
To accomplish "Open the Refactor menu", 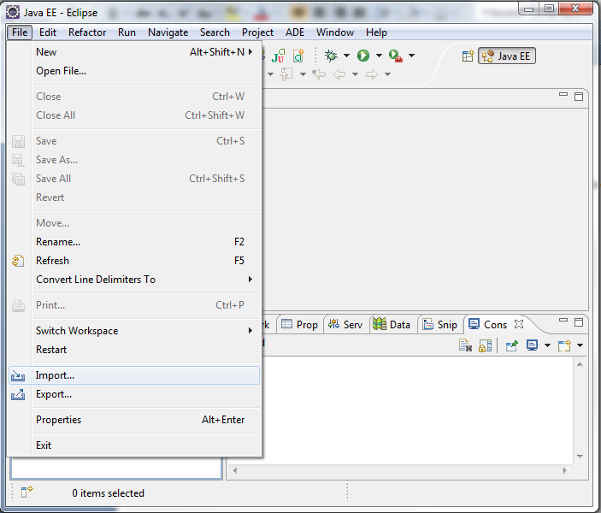I will pos(87,32).
